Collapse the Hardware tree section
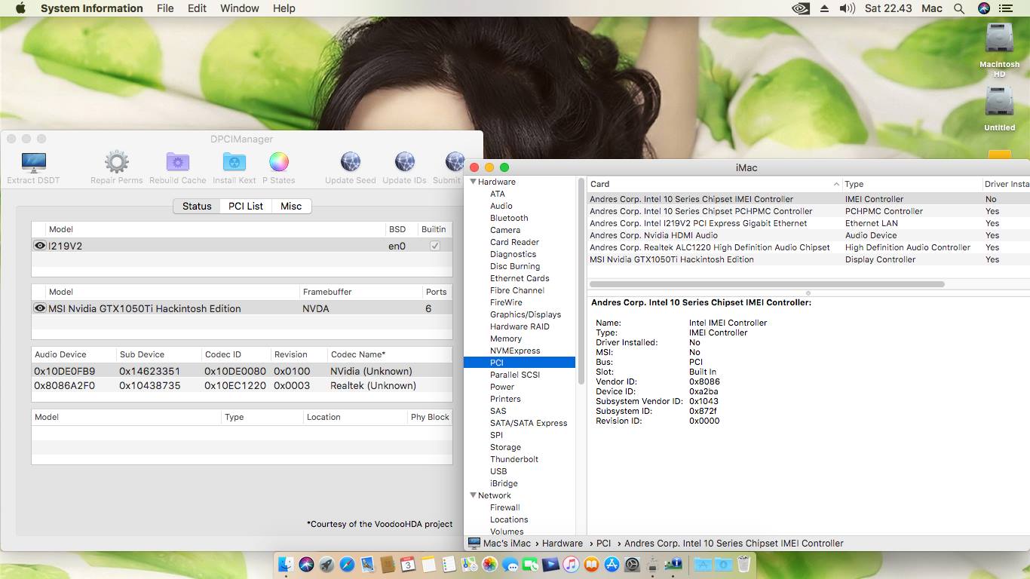 (474, 182)
